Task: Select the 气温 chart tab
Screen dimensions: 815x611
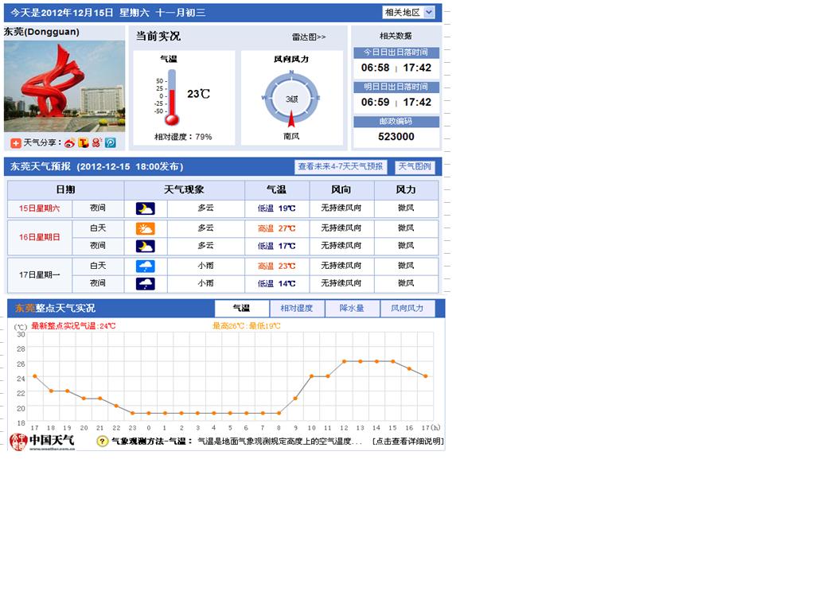Action: click(241, 309)
